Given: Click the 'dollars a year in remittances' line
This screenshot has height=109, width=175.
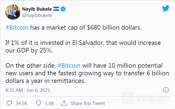Looking at the screenshot, I should (45, 81).
